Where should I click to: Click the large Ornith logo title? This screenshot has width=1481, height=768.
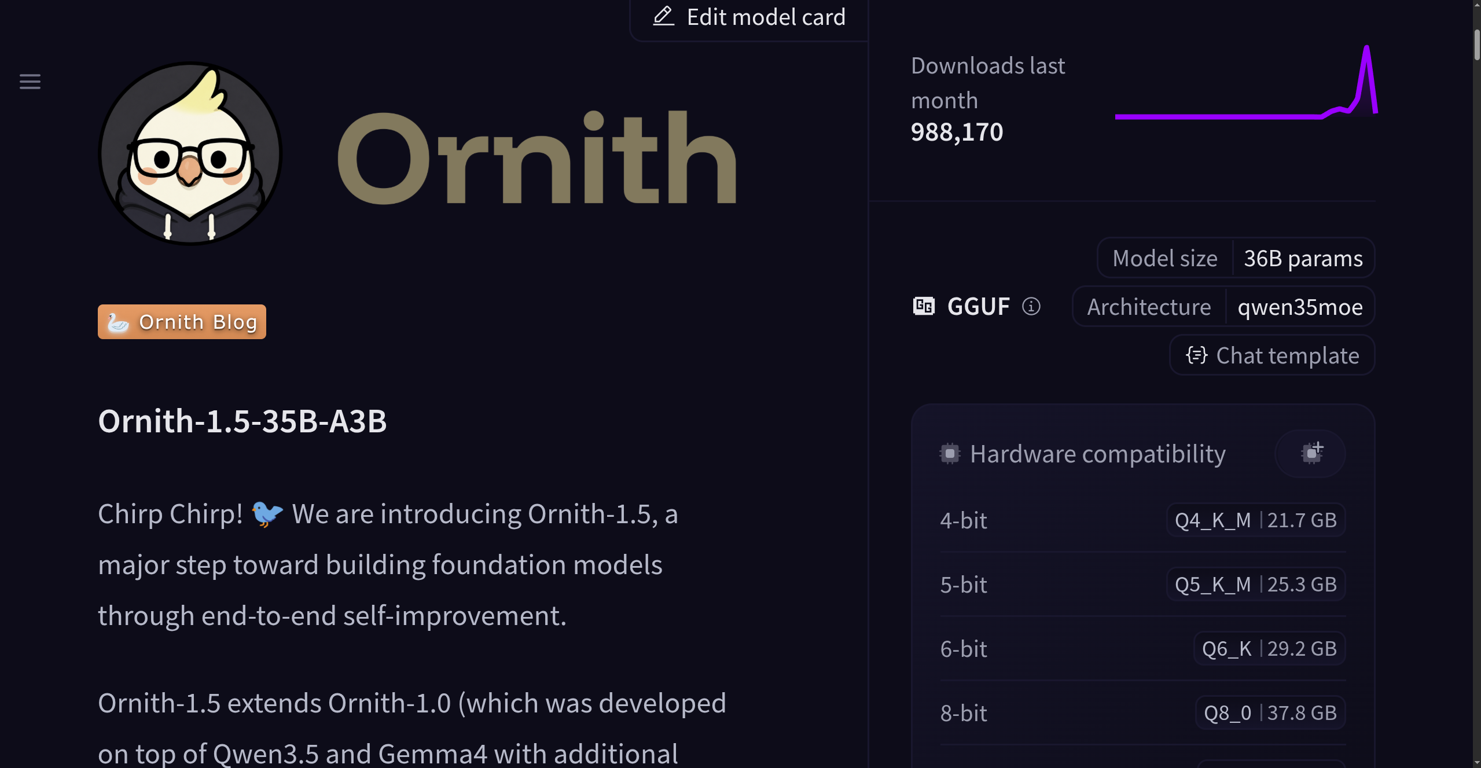(x=536, y=158)
